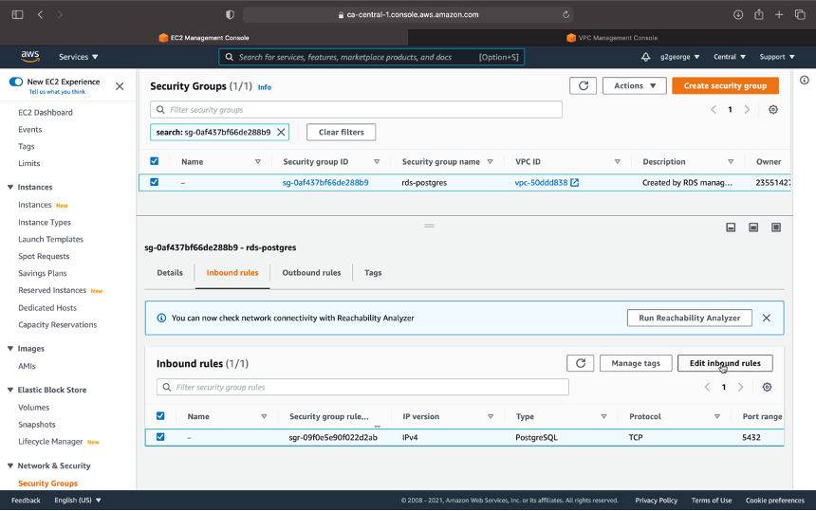Open Security Groups table preferences gear
Viewport: 816px width, 511px height.
click(773, 110)
